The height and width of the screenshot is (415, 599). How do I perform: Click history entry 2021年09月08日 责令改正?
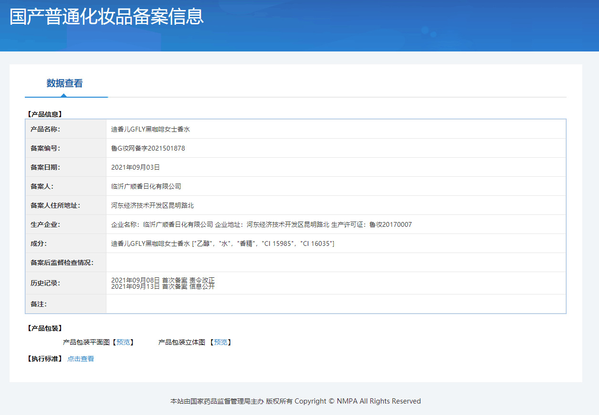tap(163, 280)
